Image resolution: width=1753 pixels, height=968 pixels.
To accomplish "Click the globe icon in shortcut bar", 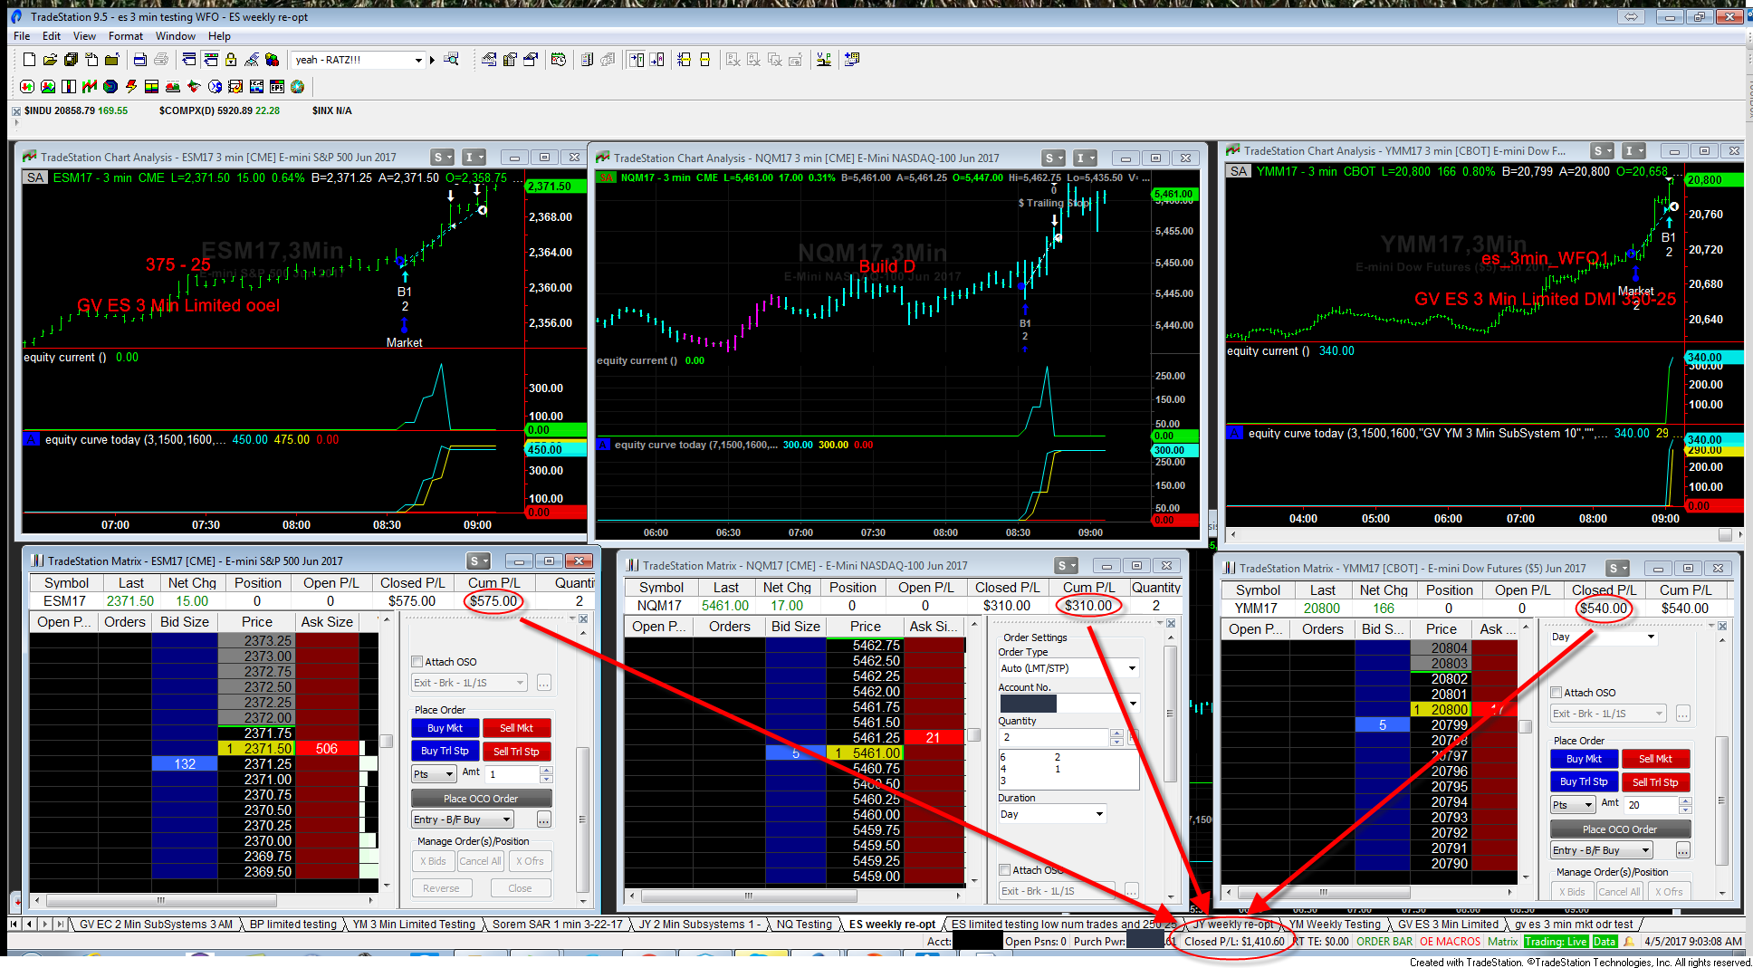I will tap(297, 87).
